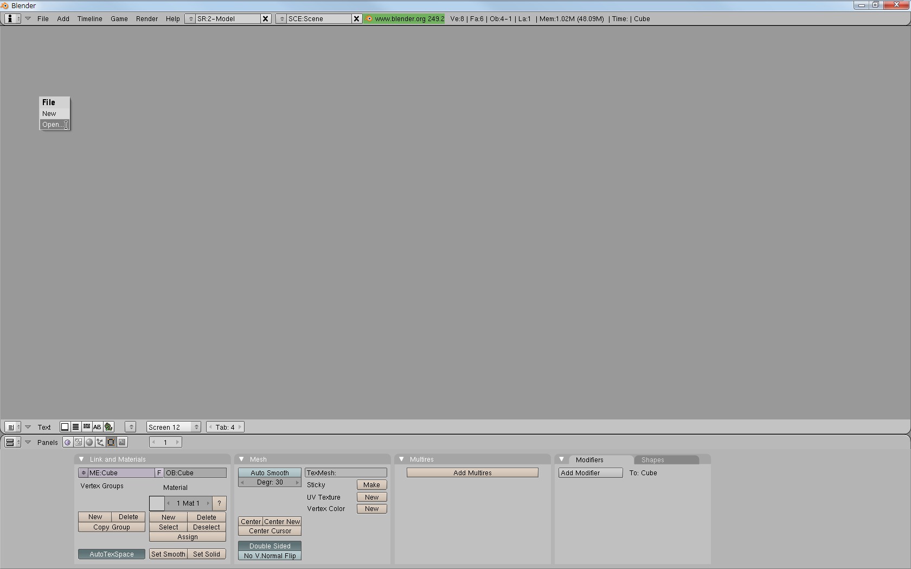Toggle Double Sided mesh option
The width and height of the screenshot is (911, 569).
tap(270, 546)
